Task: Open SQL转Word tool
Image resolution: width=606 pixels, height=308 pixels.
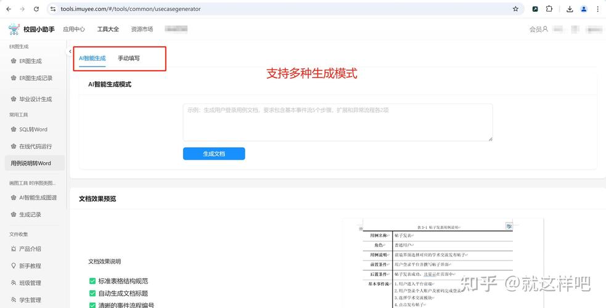Action: [35, 129]
